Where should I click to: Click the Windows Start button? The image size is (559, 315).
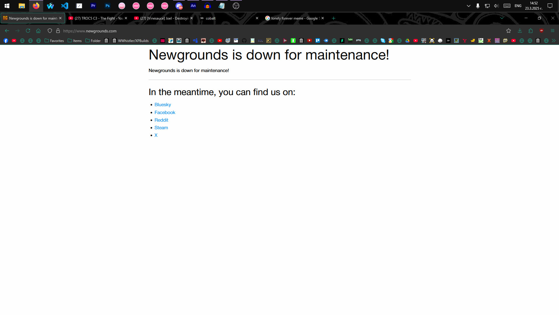tap(7, 6)
